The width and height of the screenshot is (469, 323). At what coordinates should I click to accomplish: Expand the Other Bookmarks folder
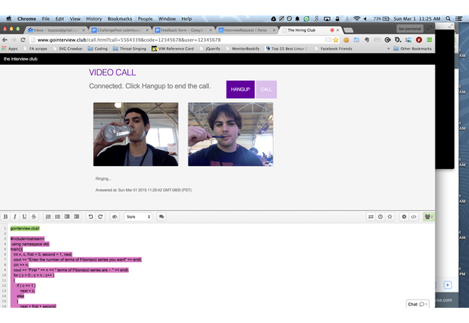(413, 49)
